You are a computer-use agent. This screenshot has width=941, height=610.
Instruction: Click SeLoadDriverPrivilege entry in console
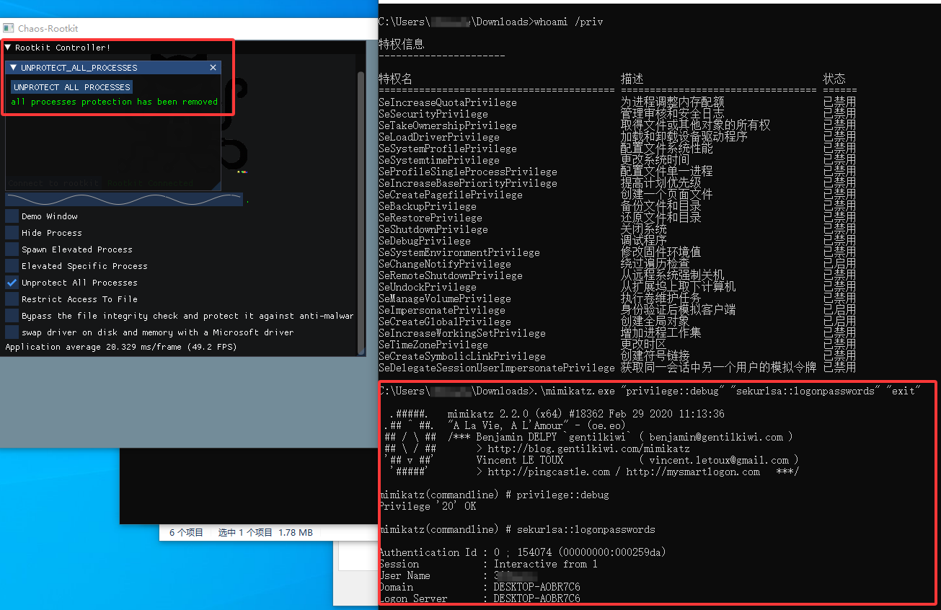click(439, 137)
